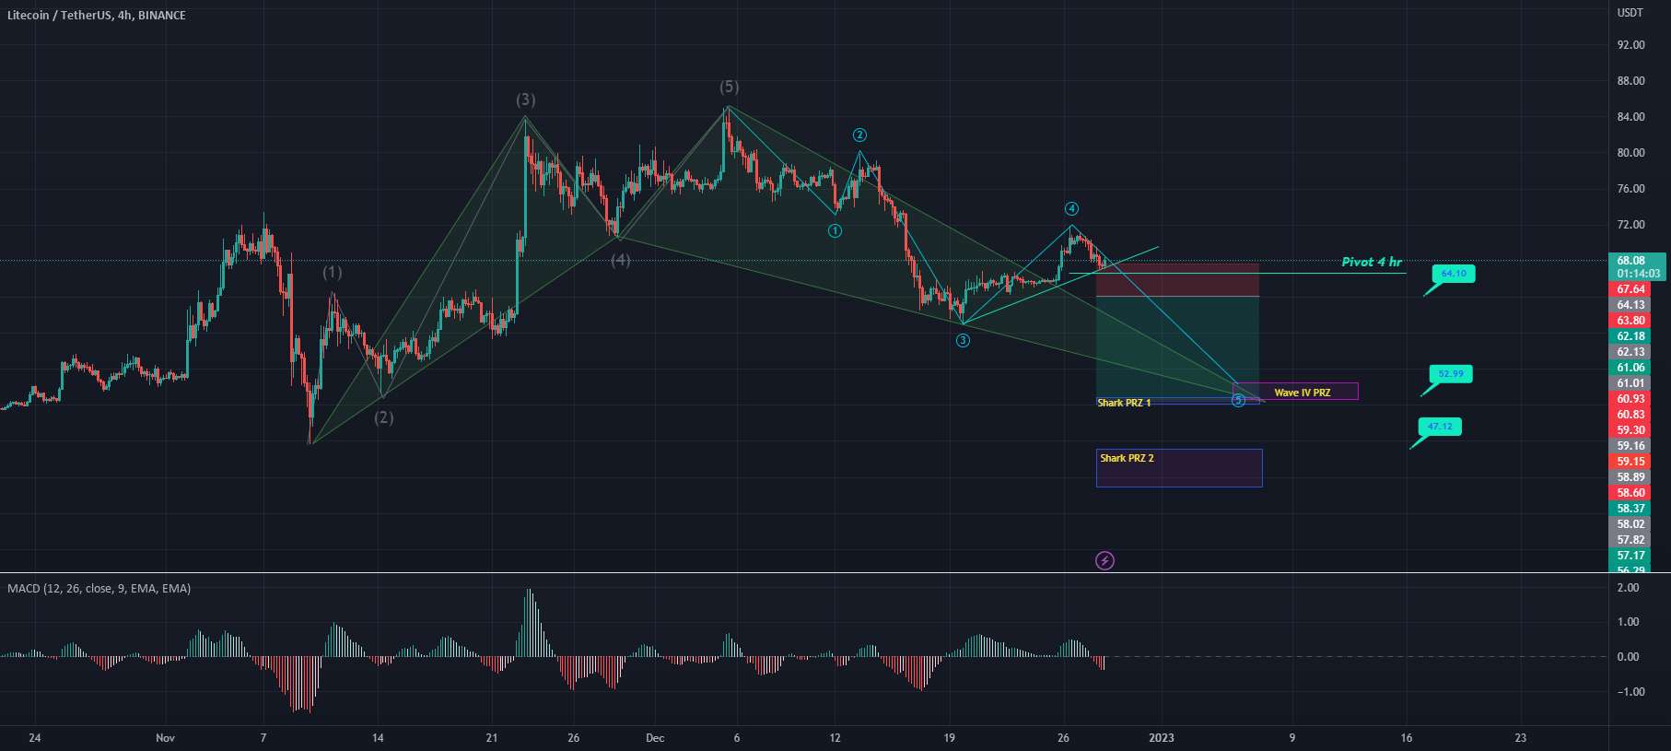1671x751 pixels.
Task: Click the MACD 2.00 scale value
Action: tap(1628, 588)
